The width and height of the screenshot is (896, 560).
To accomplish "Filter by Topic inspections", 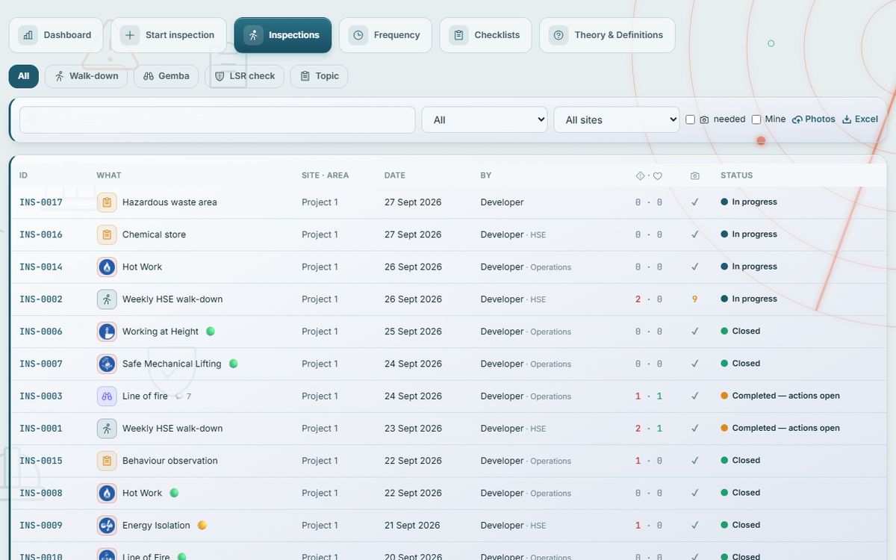I will [x=319, y=76].
